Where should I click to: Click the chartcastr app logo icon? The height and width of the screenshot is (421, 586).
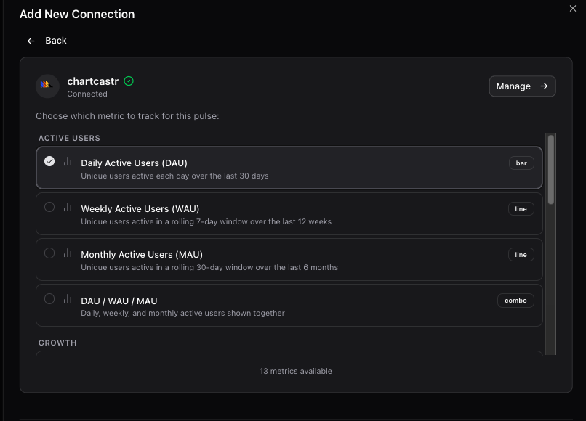(47, 86)
